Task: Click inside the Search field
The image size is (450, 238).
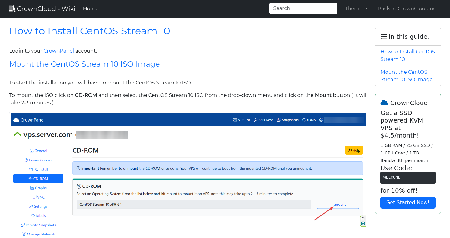Action: click(x=303, y=8)
